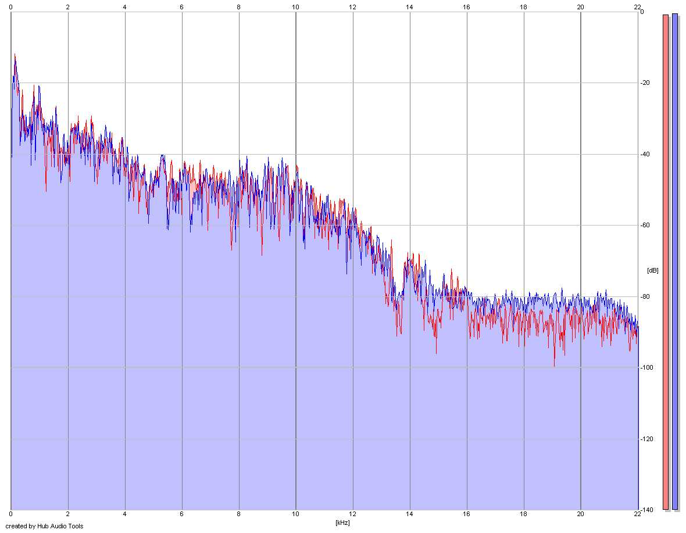Select the [kHz] frequency axis label

(x=342, y=523)
